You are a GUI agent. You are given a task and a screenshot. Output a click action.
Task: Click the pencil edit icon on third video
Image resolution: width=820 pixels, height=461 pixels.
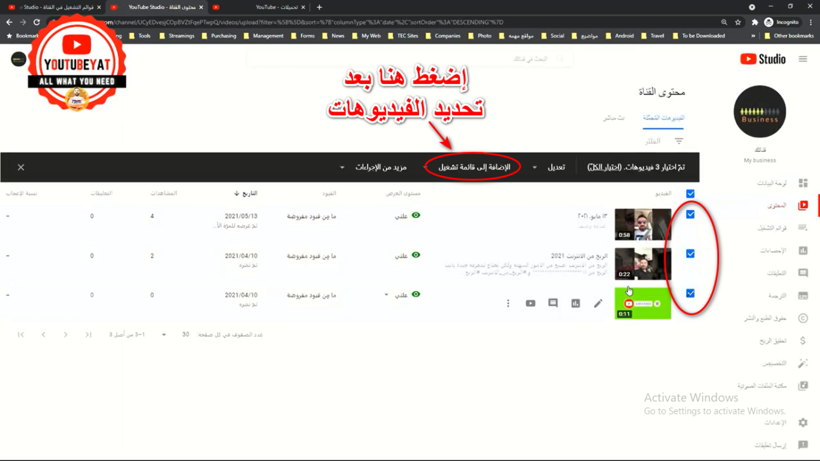[598, 303]
